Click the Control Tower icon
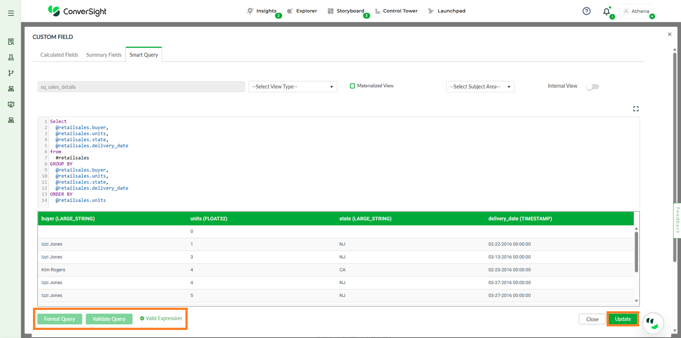 click(377, 11)
